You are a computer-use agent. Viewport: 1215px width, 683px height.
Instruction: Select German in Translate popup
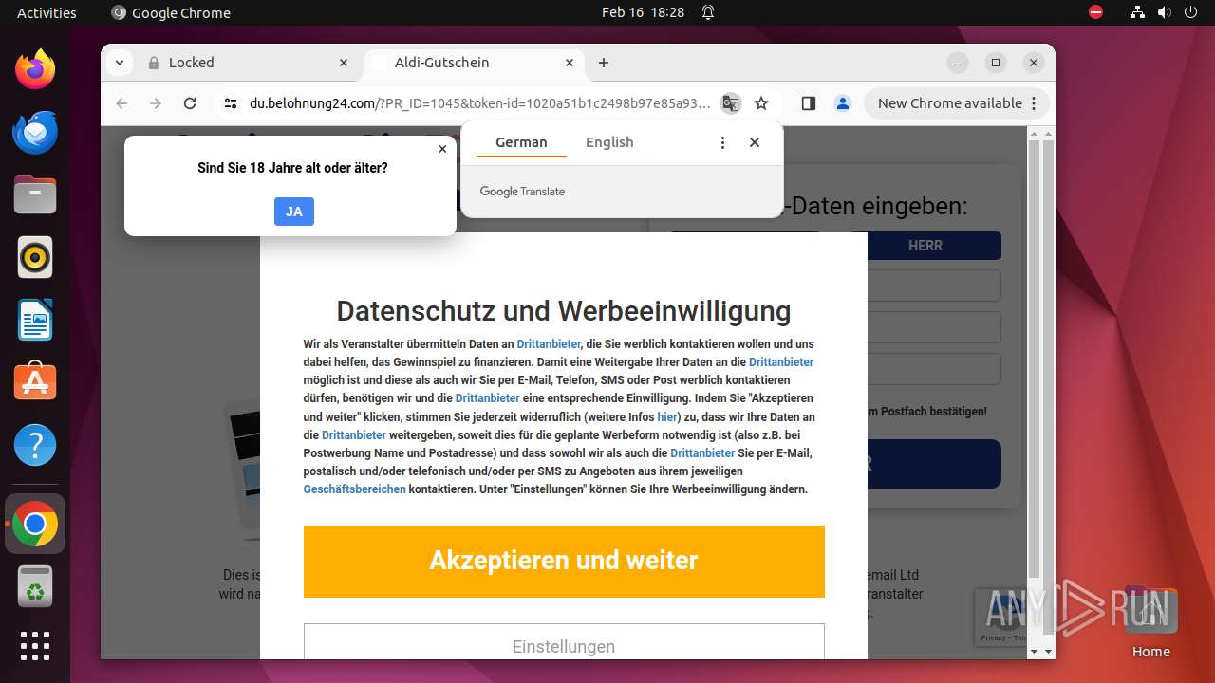point(521,142)
